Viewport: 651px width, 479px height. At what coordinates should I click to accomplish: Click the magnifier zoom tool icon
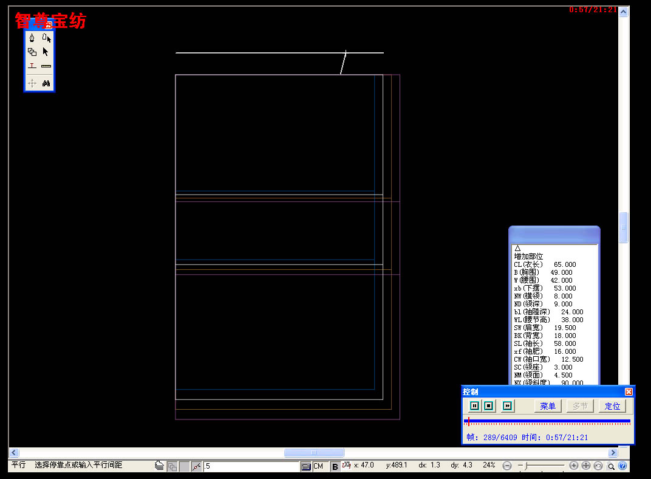tap(611, 466)
